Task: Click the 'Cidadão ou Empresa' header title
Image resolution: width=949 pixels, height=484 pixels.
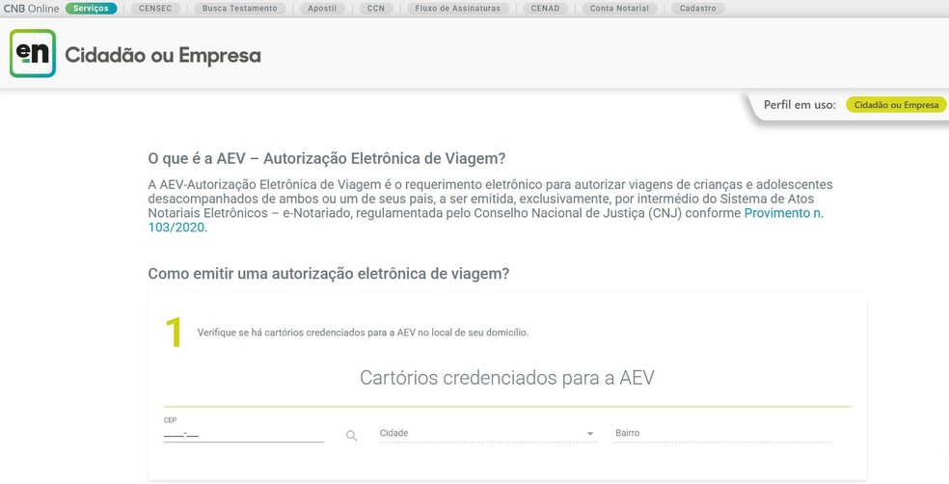Action: [163, 55]
